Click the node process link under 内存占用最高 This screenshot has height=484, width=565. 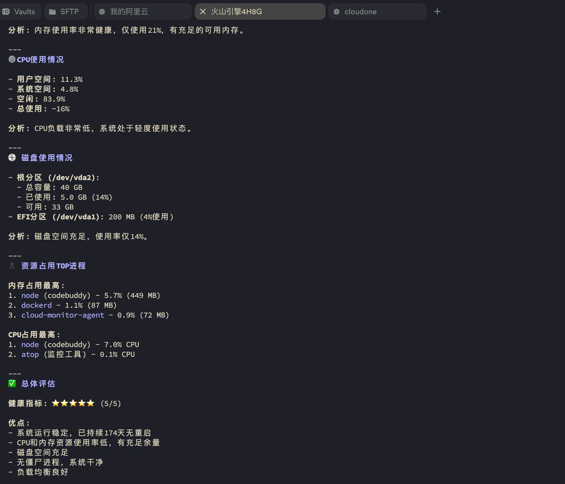30,295
